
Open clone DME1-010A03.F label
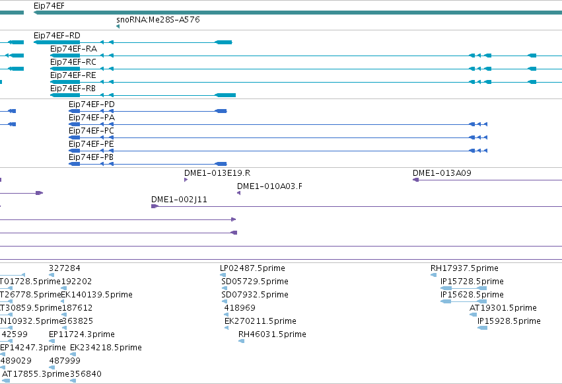click(269, 186)
